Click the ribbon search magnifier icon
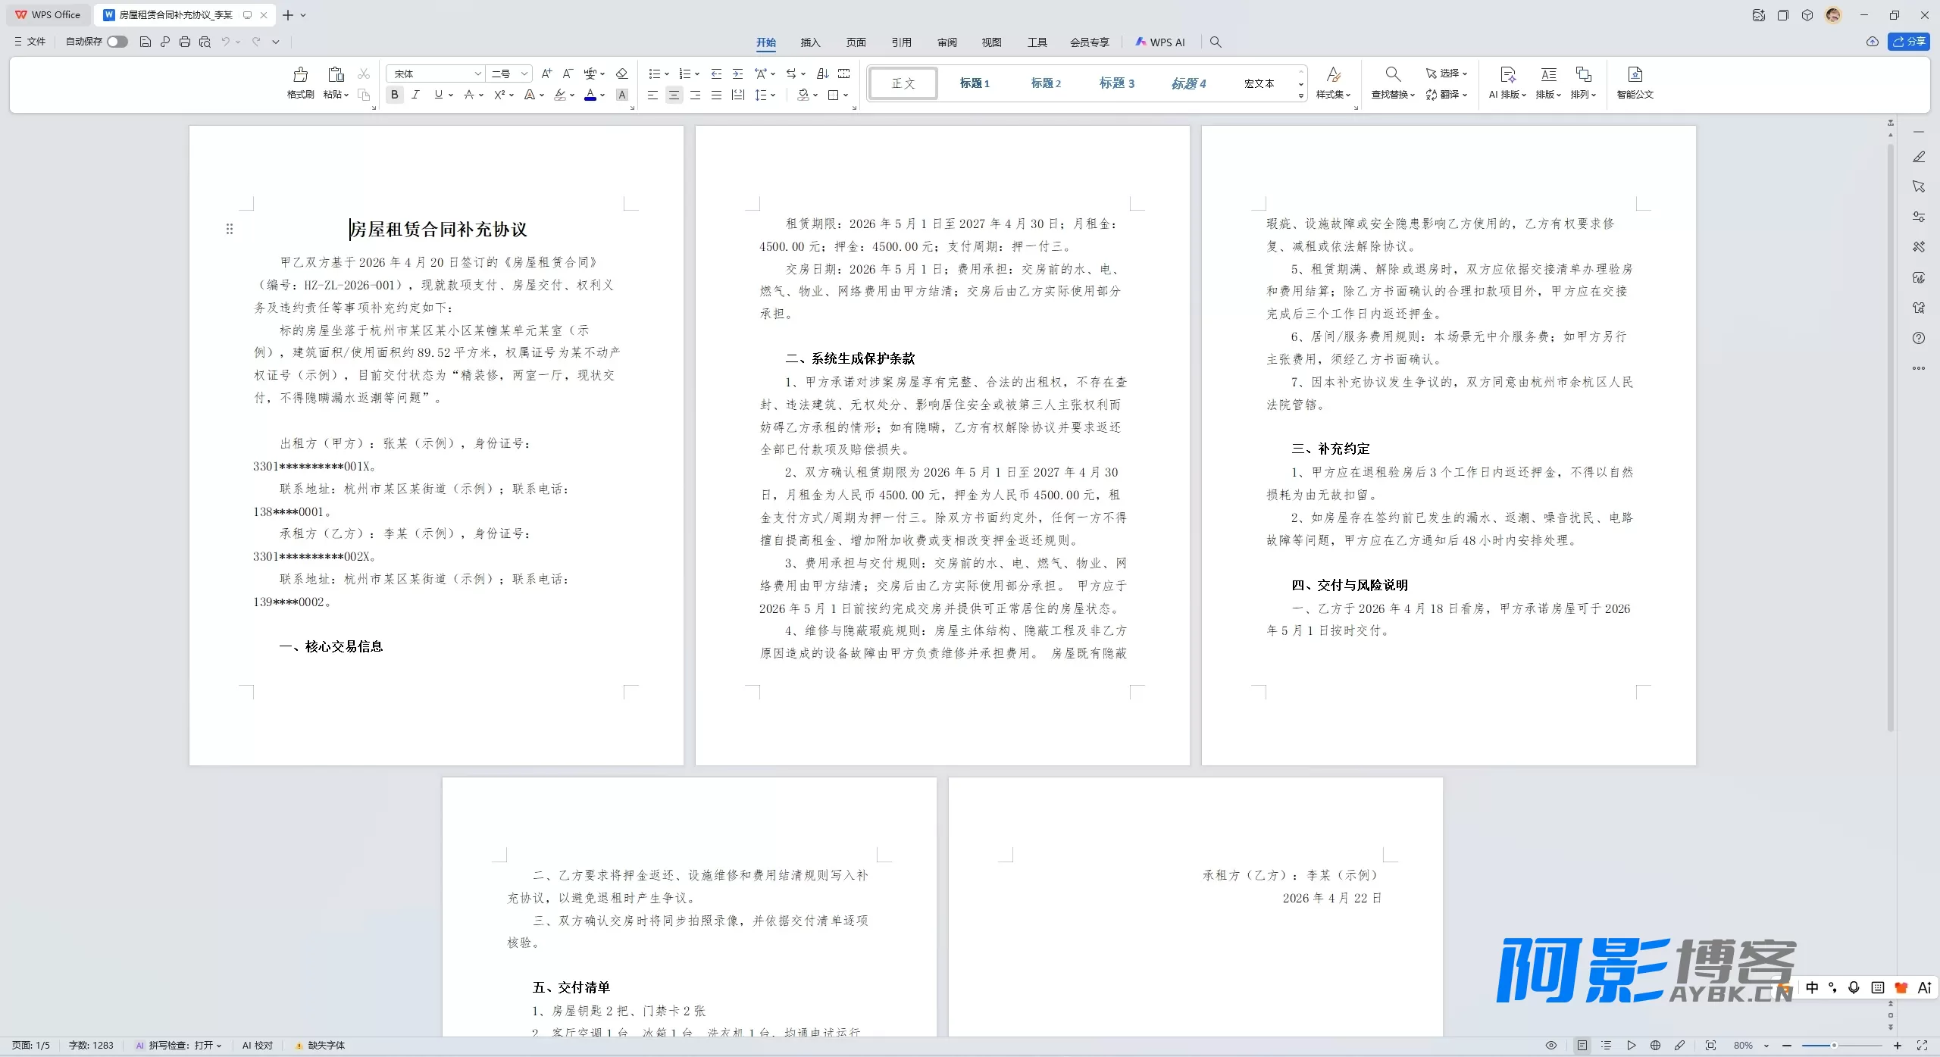Screen dimensions: 1940x1057 pyautogui.click(x=1216, y=42)
